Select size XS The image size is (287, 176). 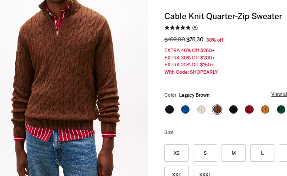[176, 153]
